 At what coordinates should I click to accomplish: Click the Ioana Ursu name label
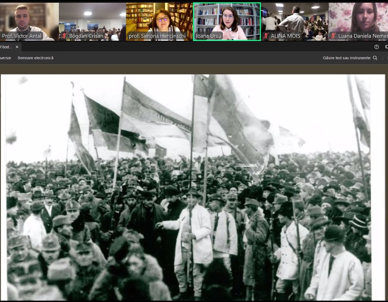(209, 36)
